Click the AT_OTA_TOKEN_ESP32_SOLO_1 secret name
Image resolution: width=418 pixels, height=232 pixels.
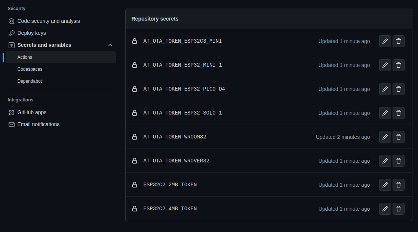point(182,113)
